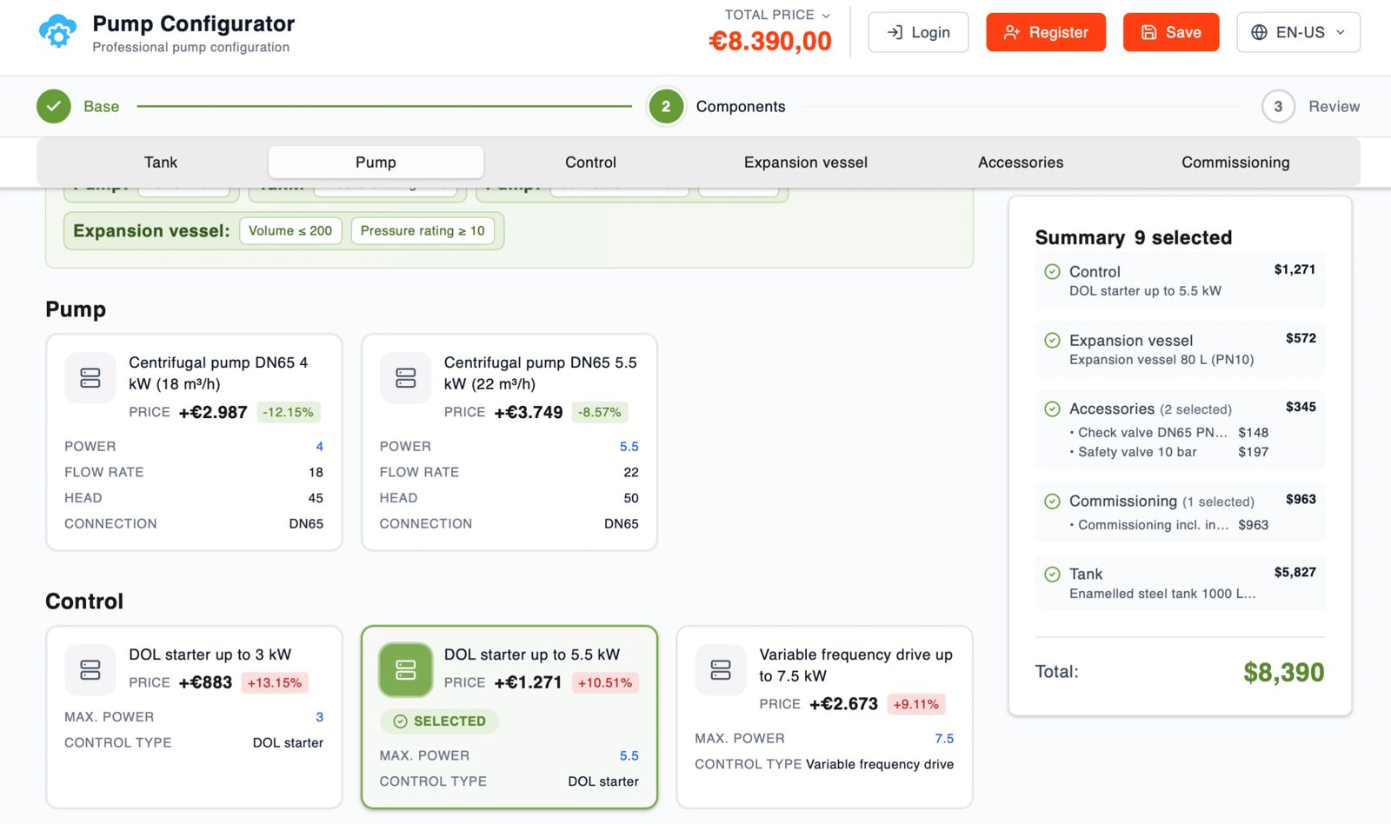This screenshot has height=824, width=1391.
Task: Open the Commissioning tab
Action: coord(1235,162)
